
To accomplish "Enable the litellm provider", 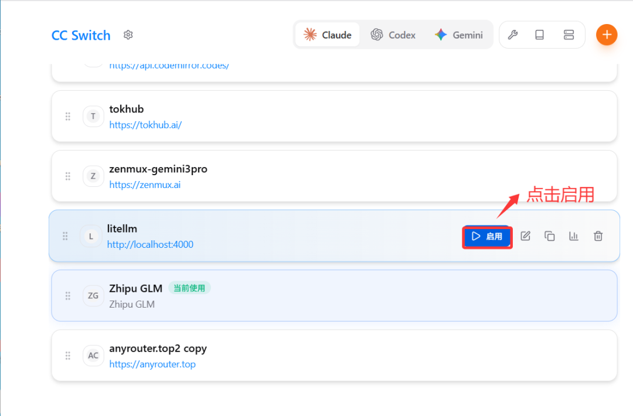I will (x=487, y=237).
